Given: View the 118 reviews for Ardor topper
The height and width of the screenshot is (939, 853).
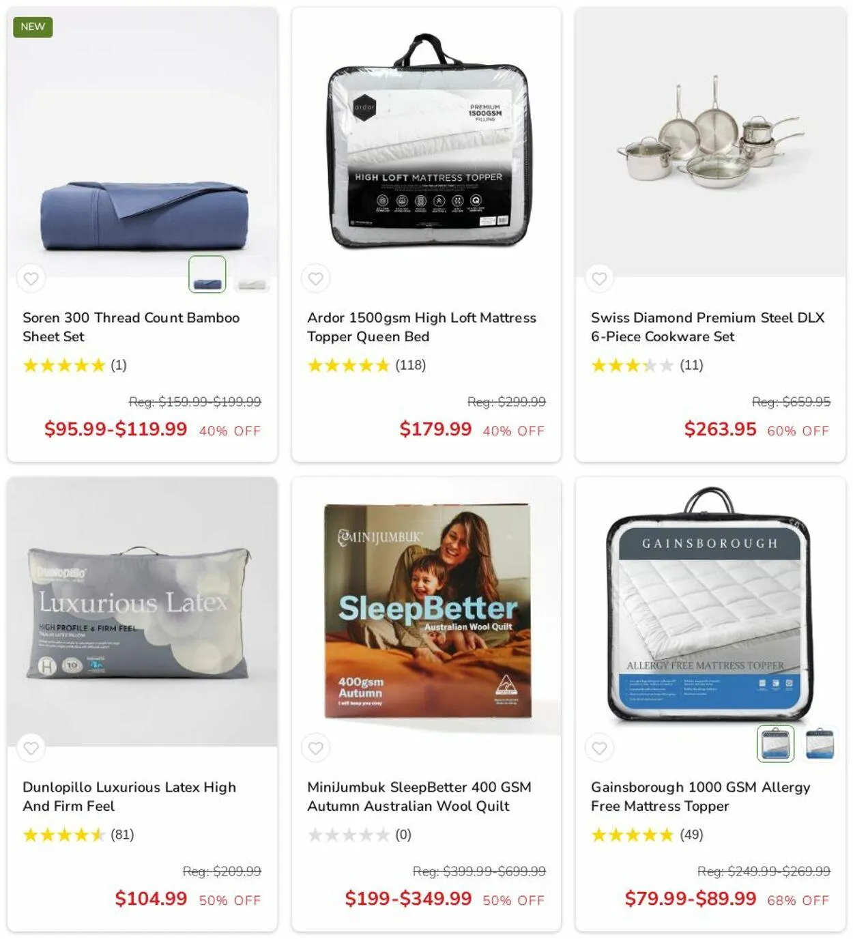Looking at the screenshot, I should (366, 365).
